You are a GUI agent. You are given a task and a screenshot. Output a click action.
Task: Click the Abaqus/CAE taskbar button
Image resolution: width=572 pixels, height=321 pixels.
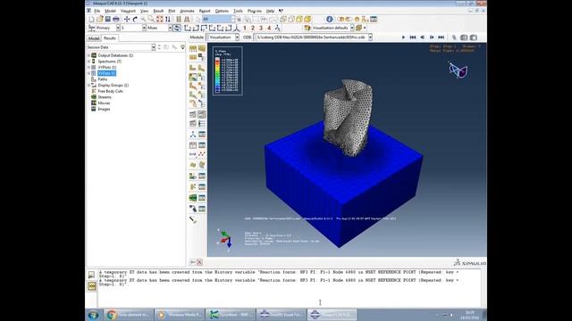pos(332,315)
